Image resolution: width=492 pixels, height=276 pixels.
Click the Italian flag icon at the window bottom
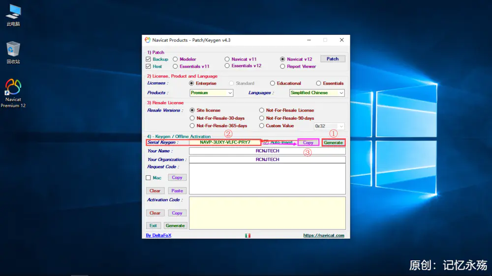(x=247, y=235)
